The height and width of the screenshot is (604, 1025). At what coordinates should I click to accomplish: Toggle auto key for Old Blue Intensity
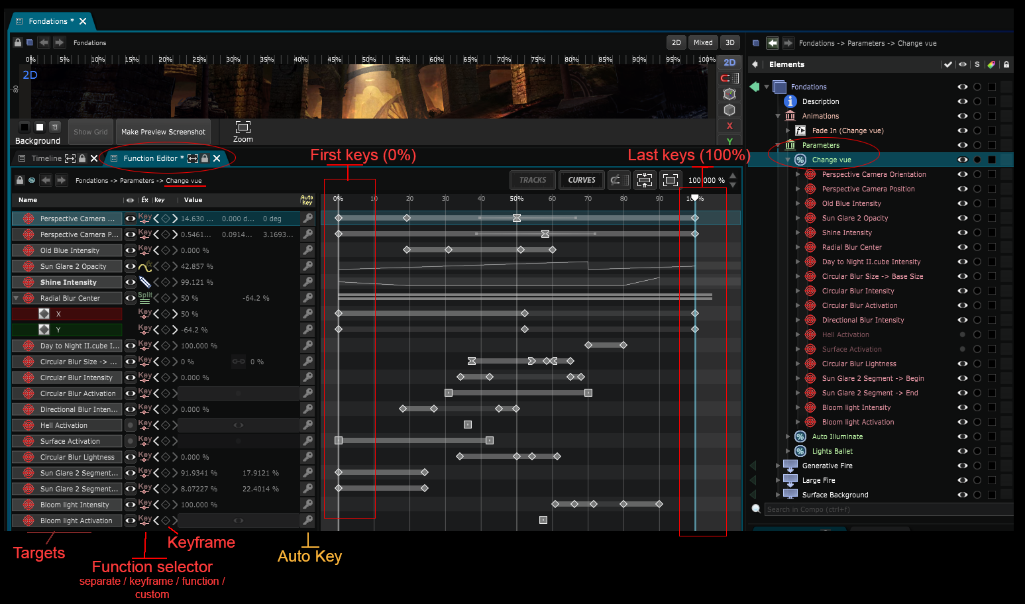[x=307, y=250]
